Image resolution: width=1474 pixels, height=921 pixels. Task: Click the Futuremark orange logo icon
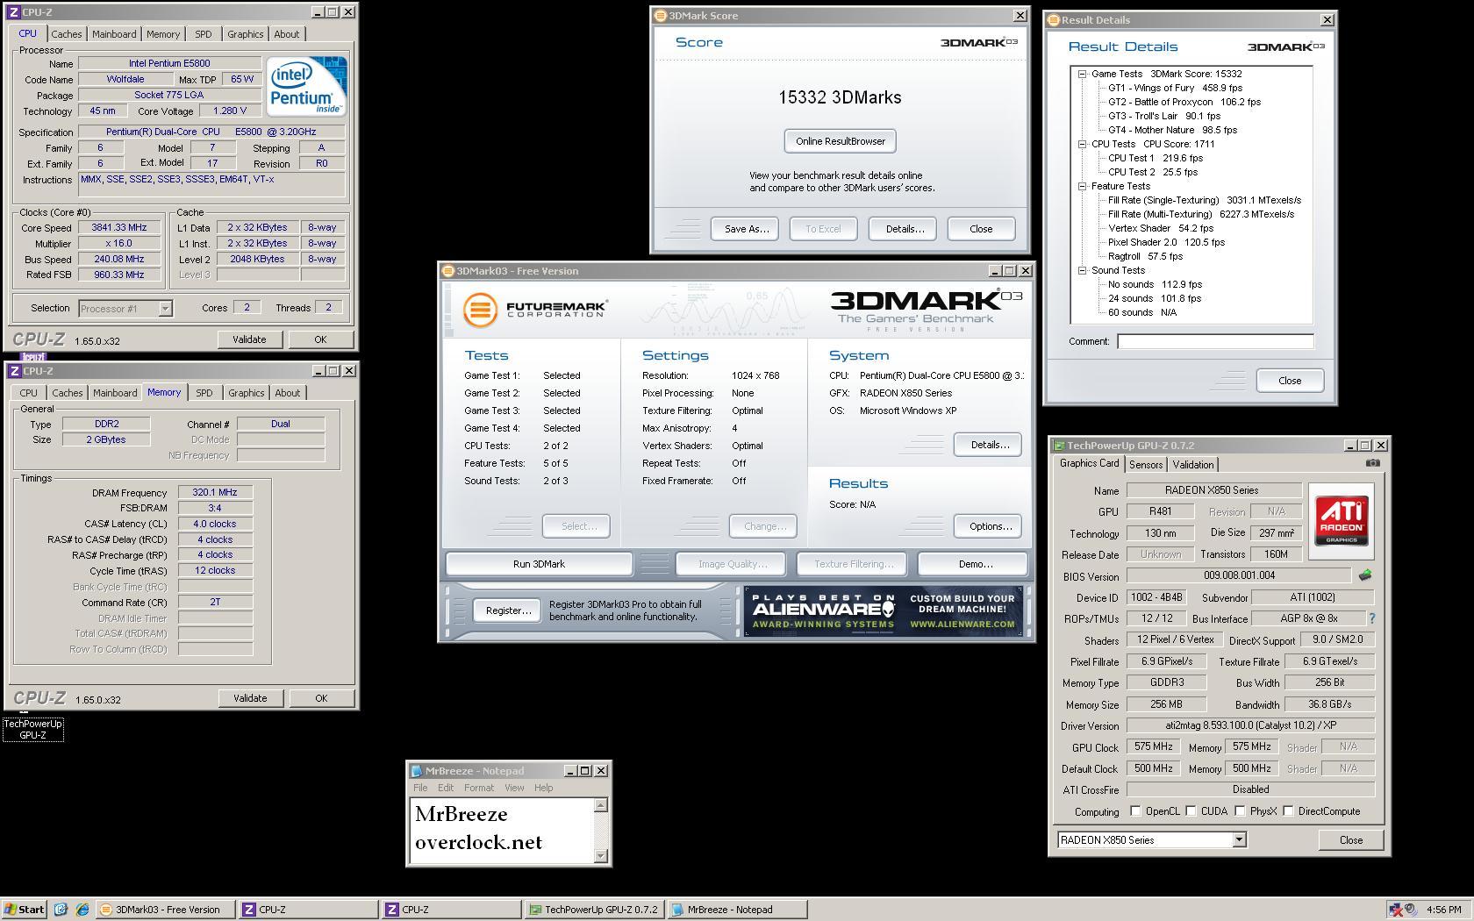(480, 310)
